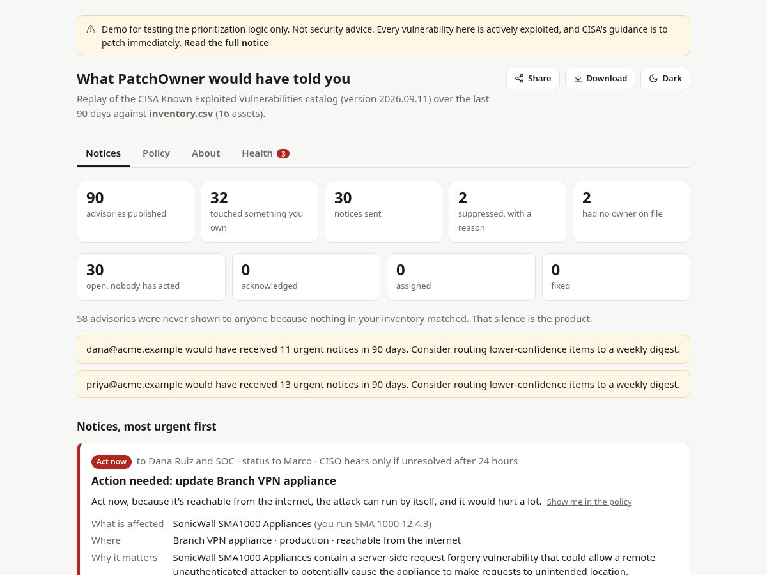This screenshot has width=767, height=575.
Task: Click heading 'What PatchOwner would have told you'
Action: click(213, 79)
